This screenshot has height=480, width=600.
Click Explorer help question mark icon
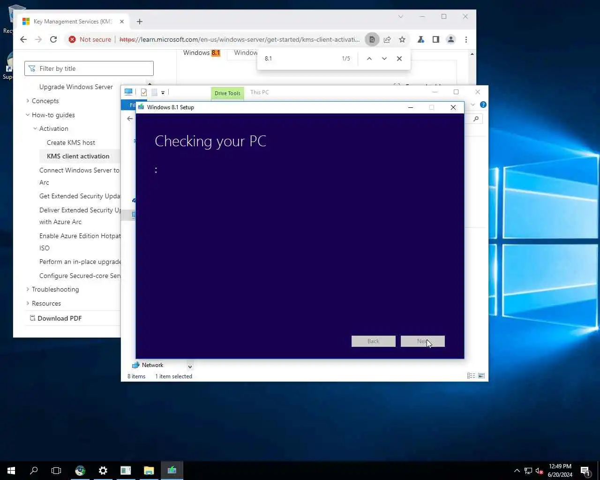pyautogui.click(x=483, y=105)
